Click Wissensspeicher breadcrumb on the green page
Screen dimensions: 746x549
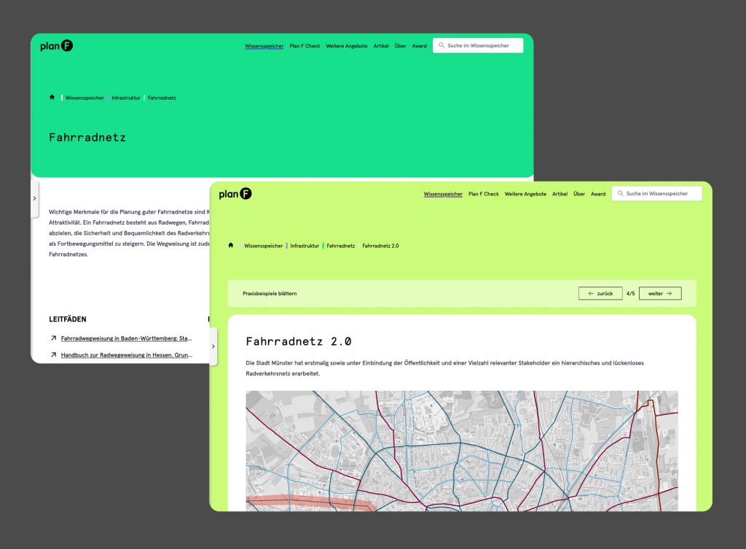(x=85, y=98)
